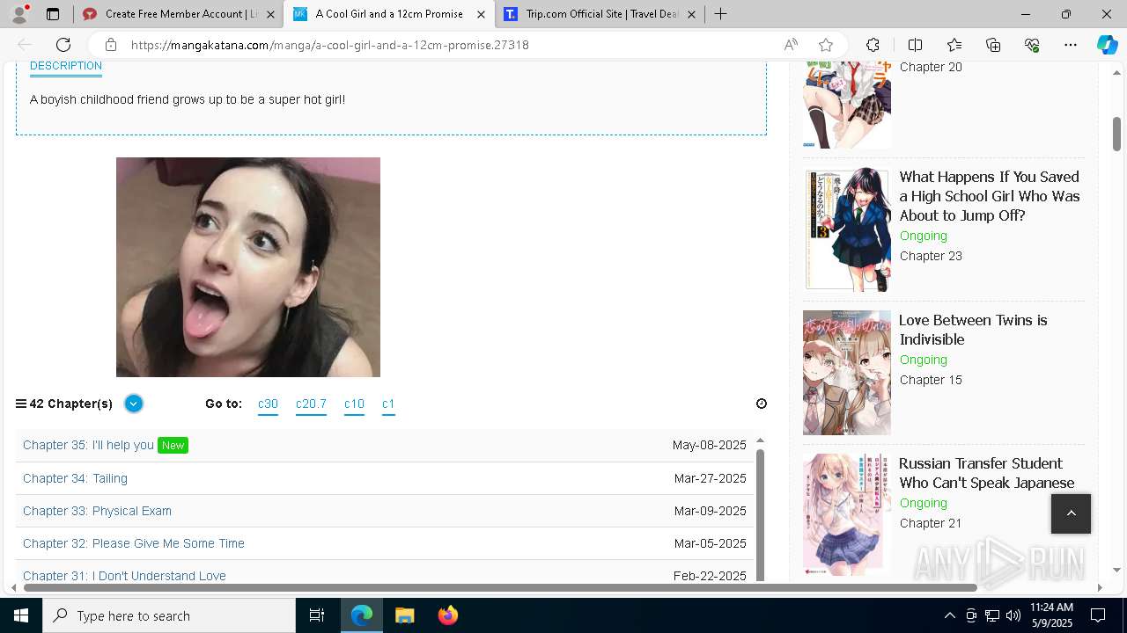Screen dimensions: 1127x633
Task: Click the clock icon beside chapter list
Action: pos(762,404)
